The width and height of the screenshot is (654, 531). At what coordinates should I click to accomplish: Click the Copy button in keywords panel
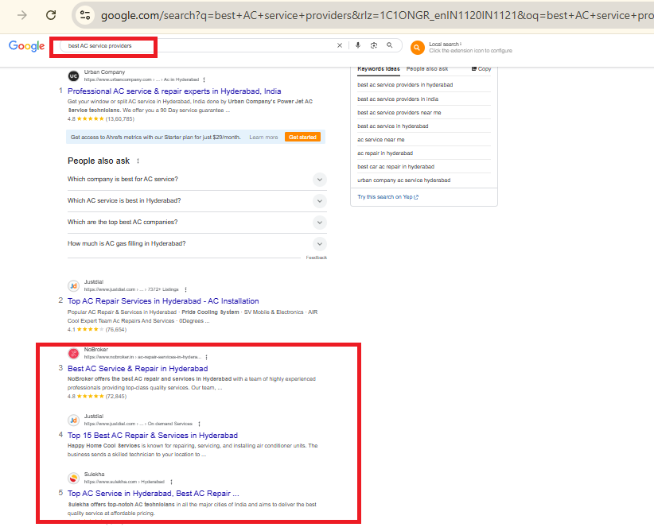tap(481, 69)
